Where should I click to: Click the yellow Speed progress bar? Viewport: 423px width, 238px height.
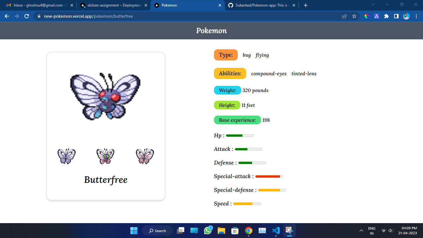coord(247,204)
